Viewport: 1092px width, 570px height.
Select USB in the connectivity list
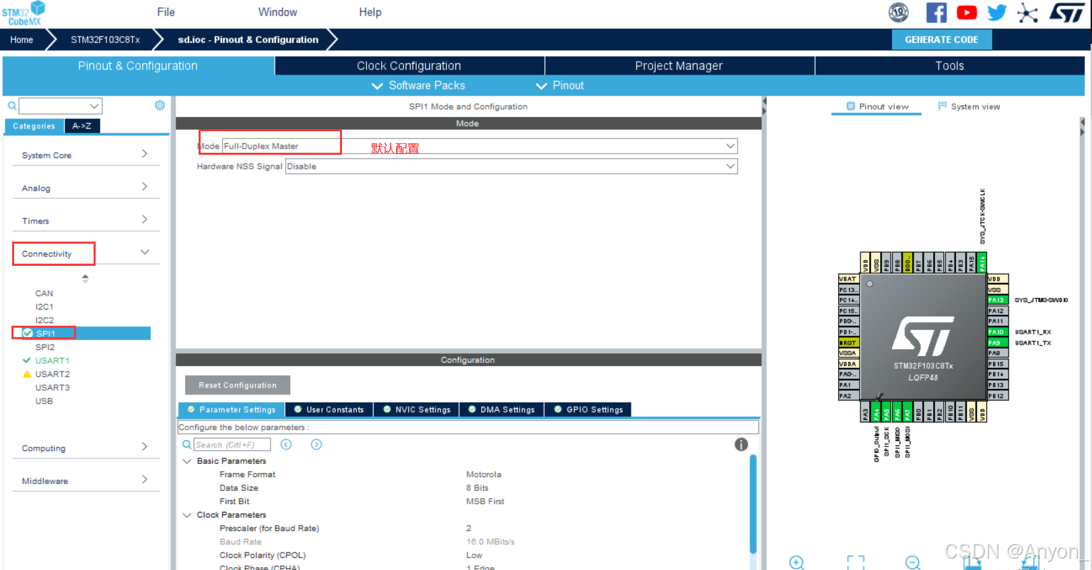(44, 401)
